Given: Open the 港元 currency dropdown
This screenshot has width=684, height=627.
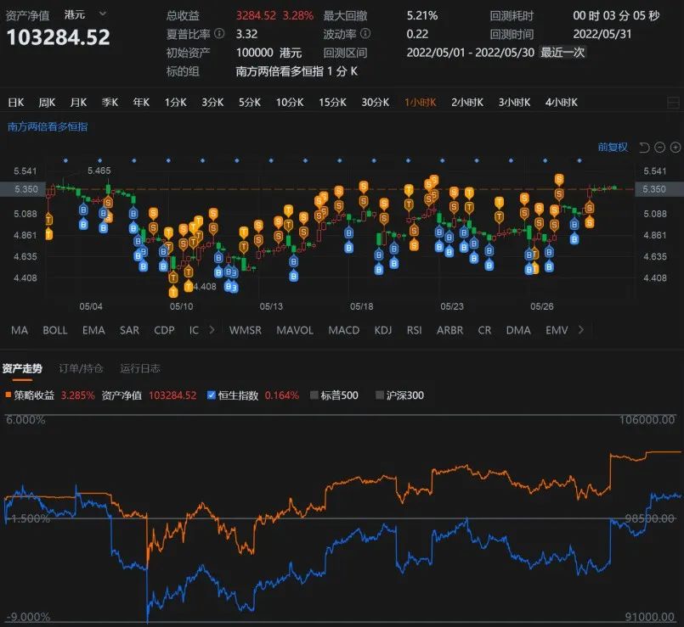Looking at the screenshot, I should (84, 14).
